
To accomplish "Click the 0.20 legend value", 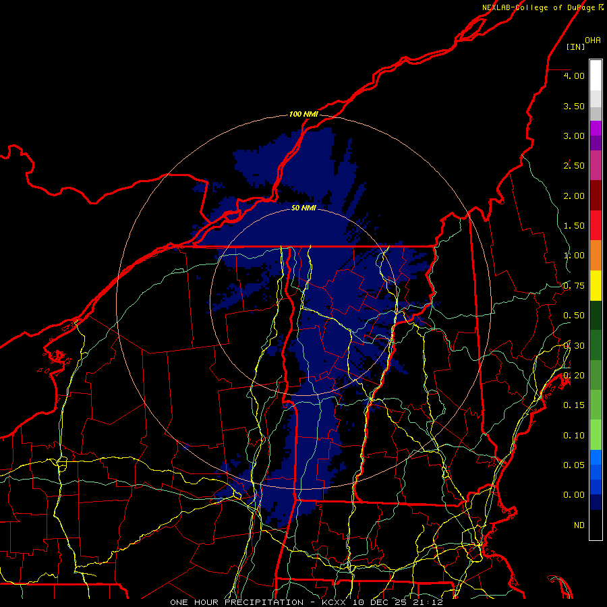I will 574,376.
